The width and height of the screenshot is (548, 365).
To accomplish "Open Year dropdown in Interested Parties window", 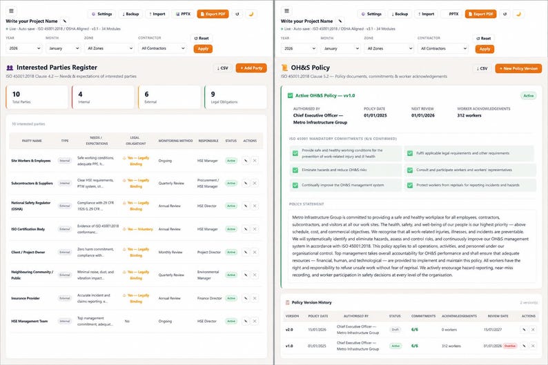I will [24, 48].
